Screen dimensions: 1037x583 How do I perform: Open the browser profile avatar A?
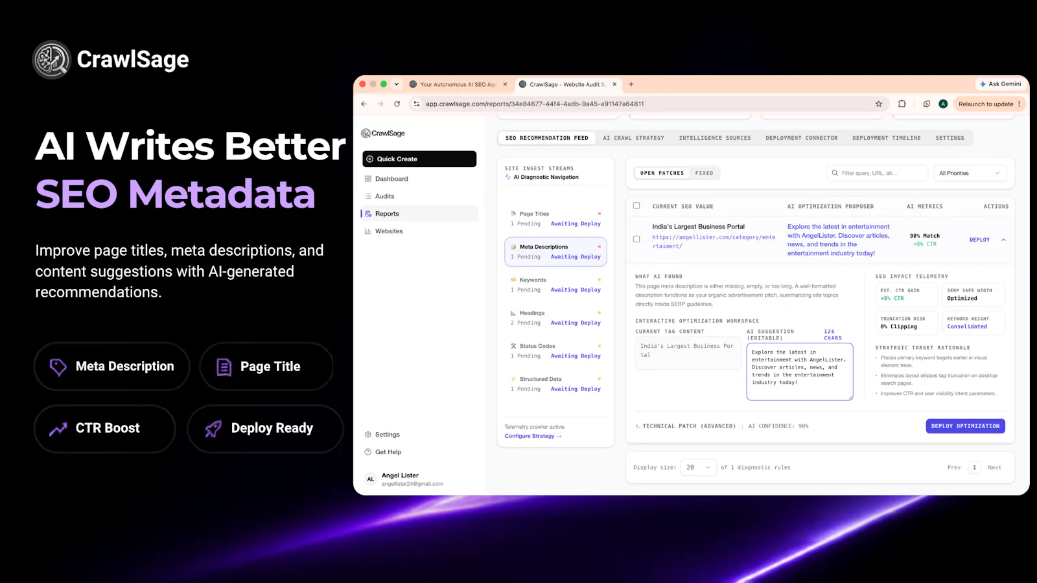tap(943, 104)
